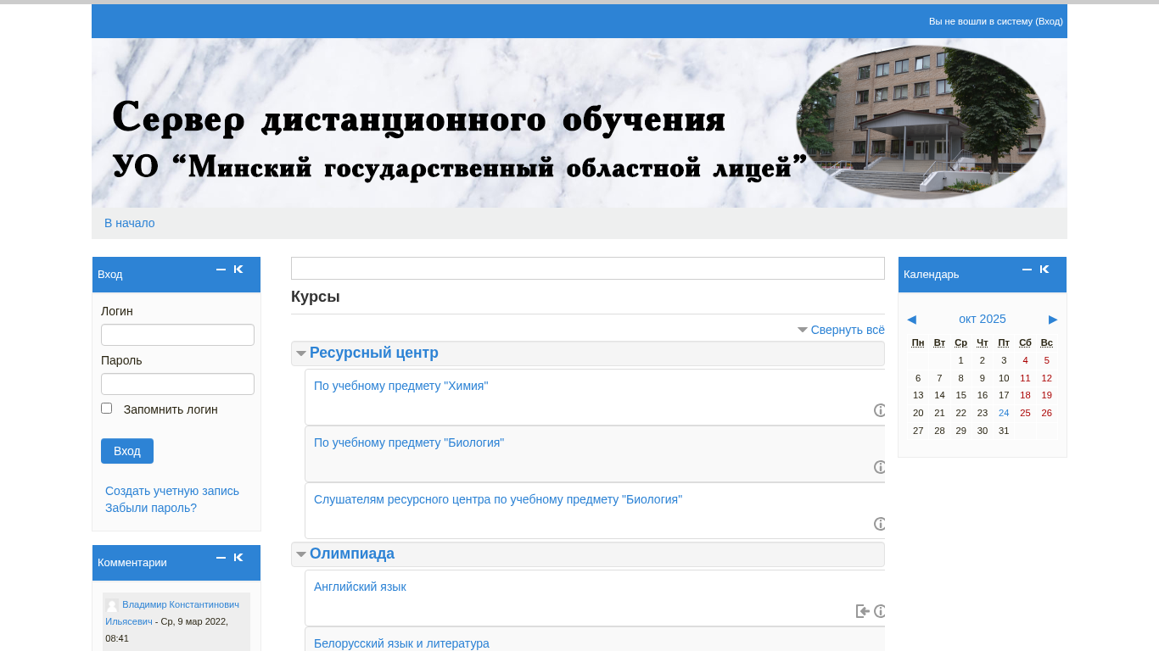Open info icon for Английский язык course
Image resolution: width=1159 pixels, height=651 pixels.
coord(880,611)
